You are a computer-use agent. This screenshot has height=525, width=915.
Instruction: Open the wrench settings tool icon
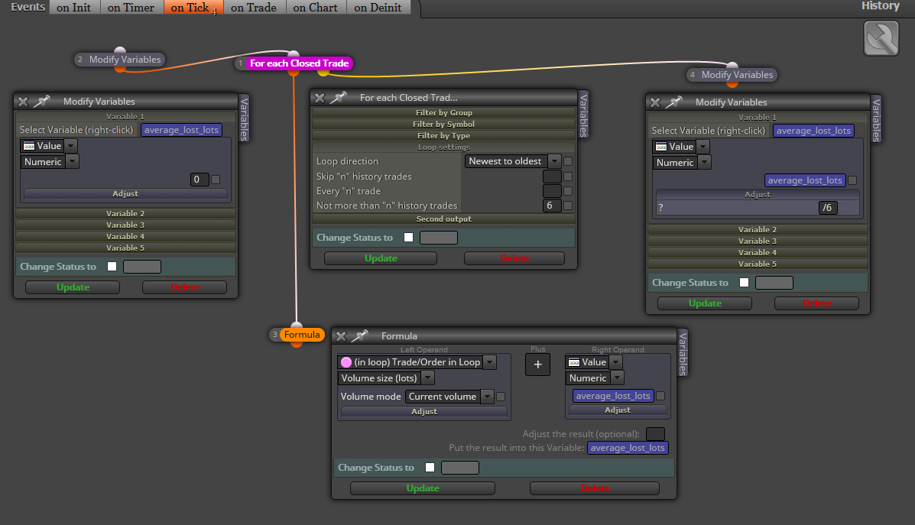pos(881,38)
